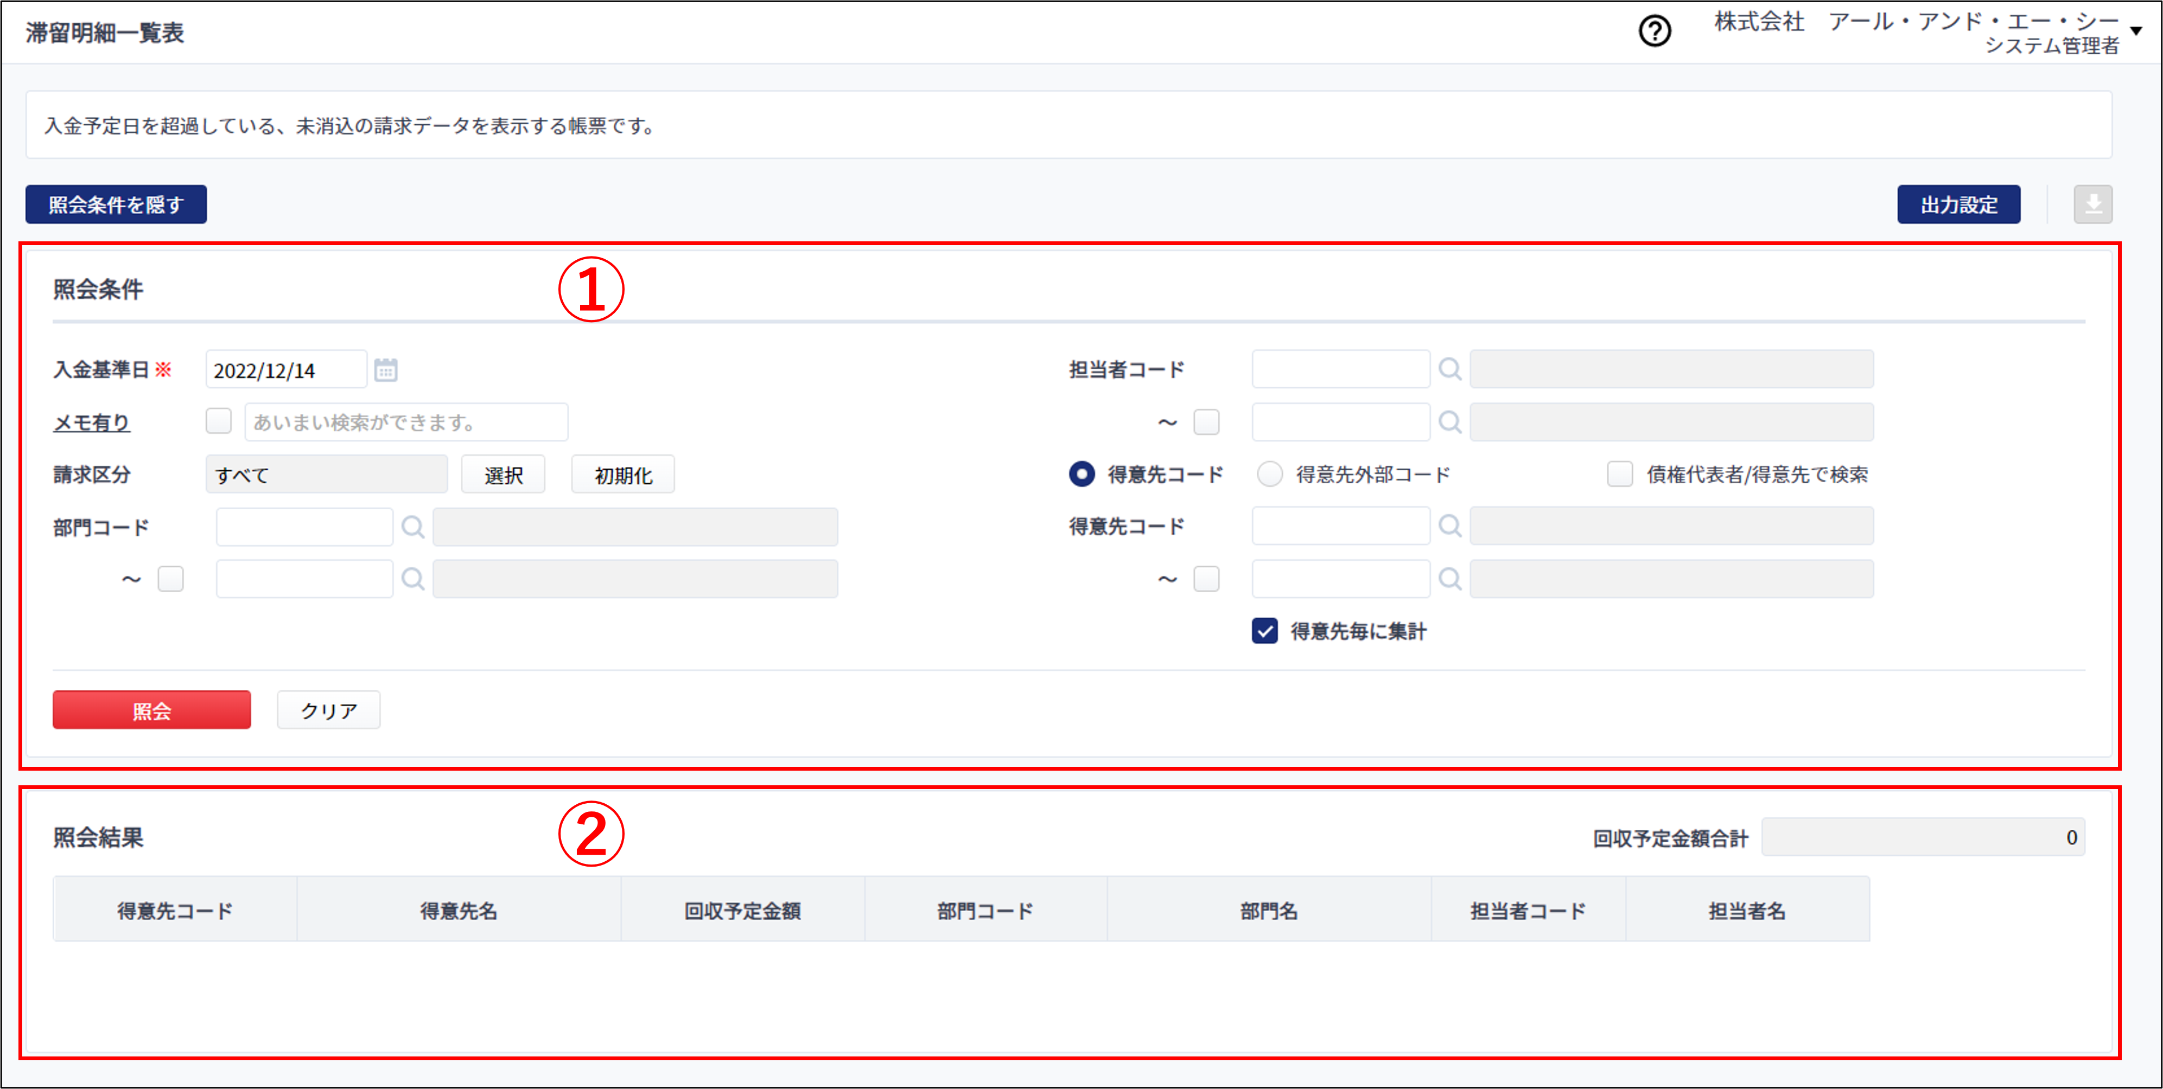Focus the first 得意先コード input
The width and height of the screenshot is (2163, 1089).
pos(1341,526)
